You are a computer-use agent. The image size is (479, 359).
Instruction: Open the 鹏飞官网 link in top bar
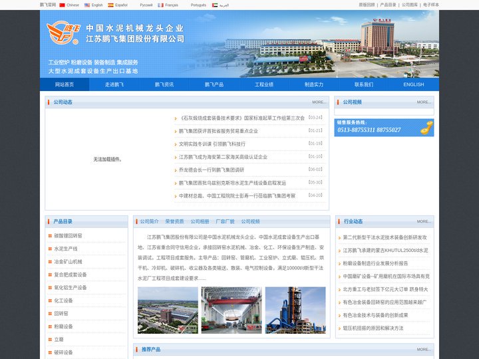click(48, 5)
